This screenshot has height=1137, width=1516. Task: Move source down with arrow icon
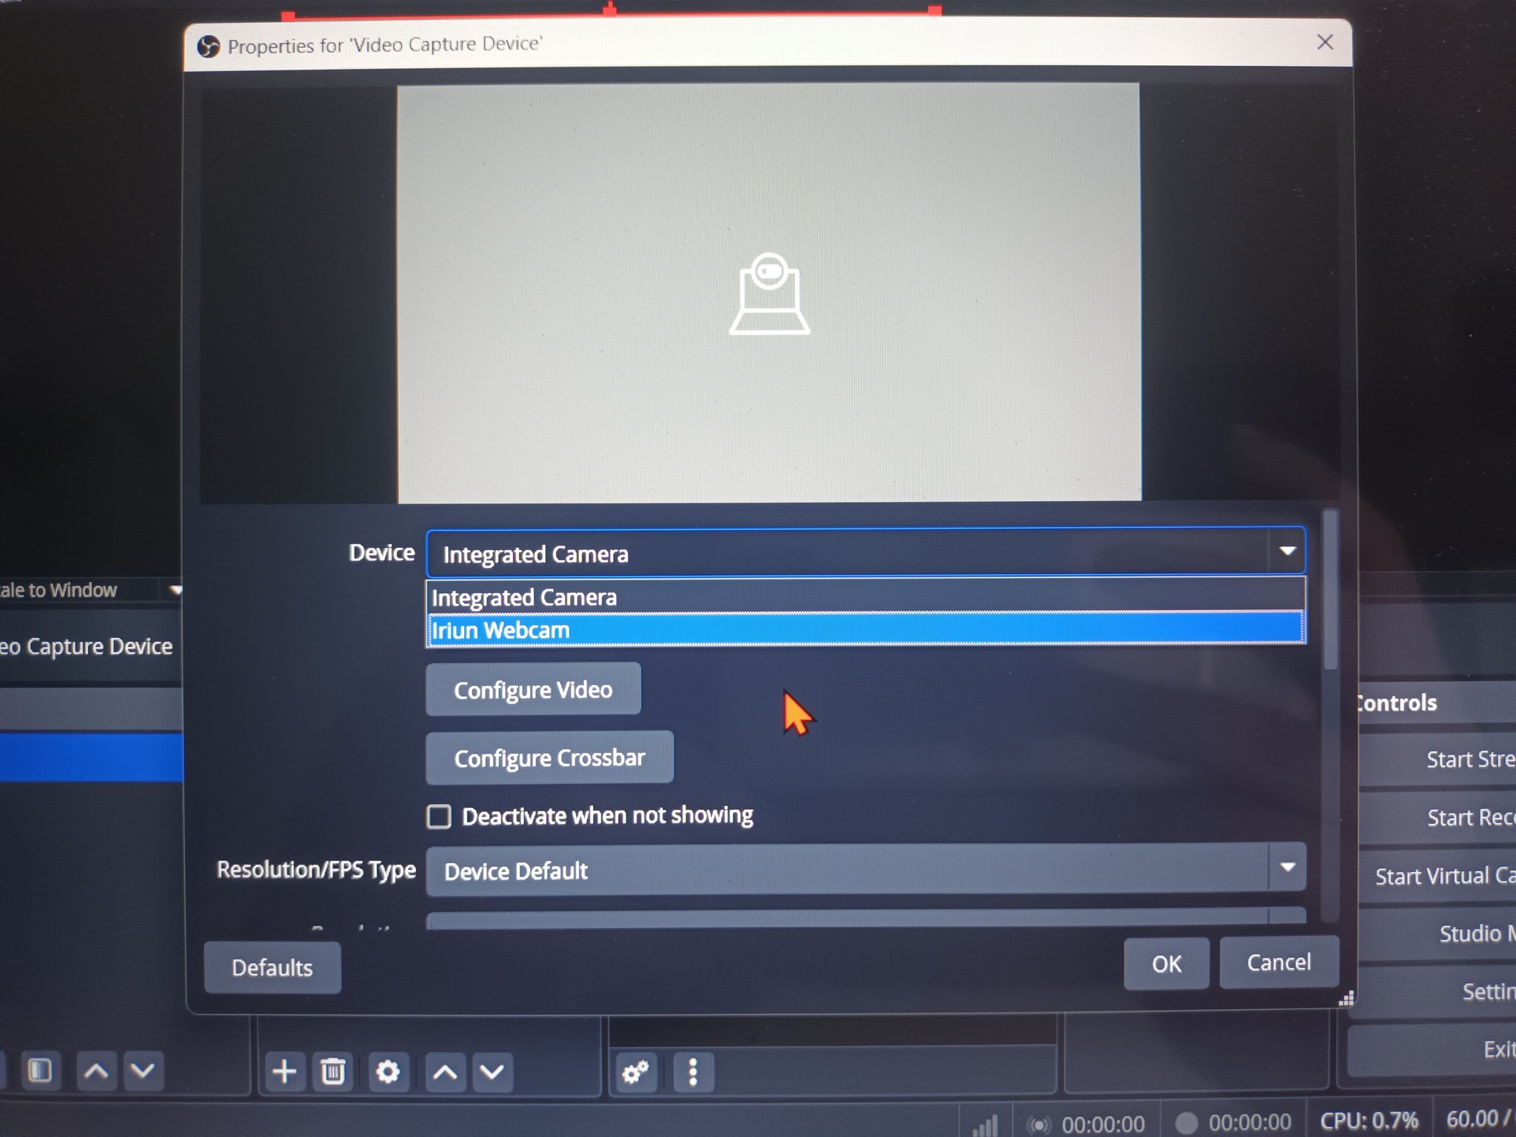(492, 1072)
